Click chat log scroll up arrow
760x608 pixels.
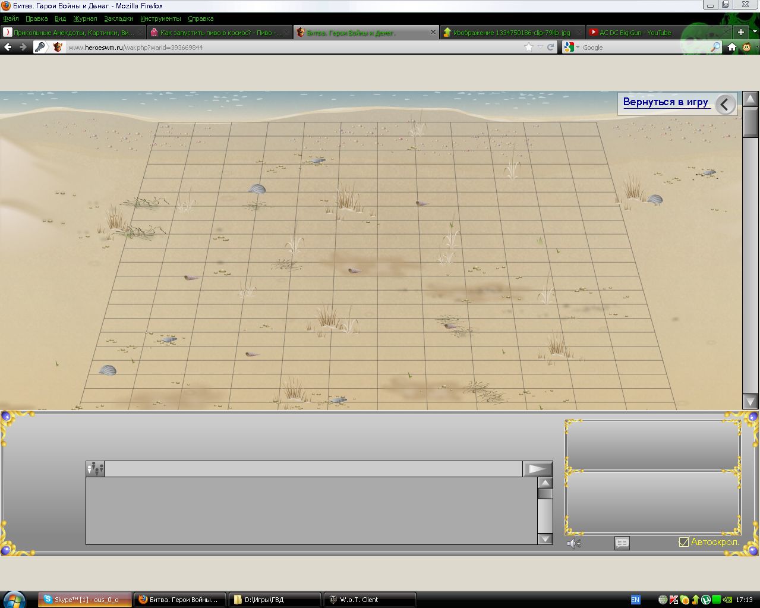click(x=545, y=483)
